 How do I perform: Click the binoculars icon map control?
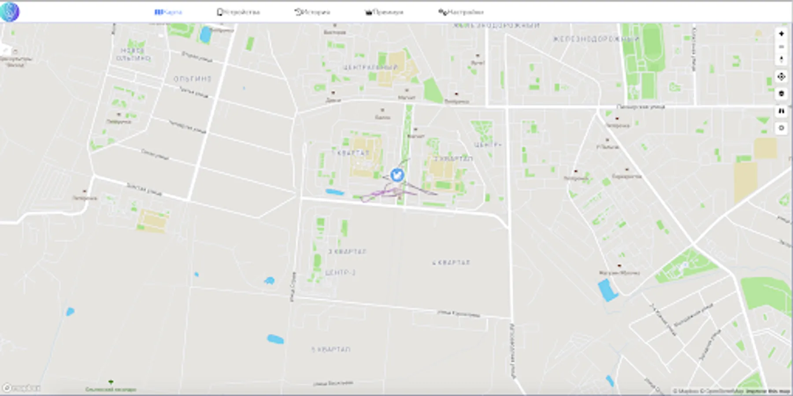pos(781,111)
